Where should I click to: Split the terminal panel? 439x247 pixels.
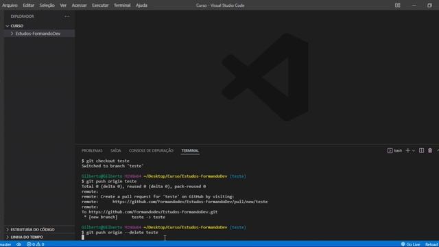[x=421, y=151]
